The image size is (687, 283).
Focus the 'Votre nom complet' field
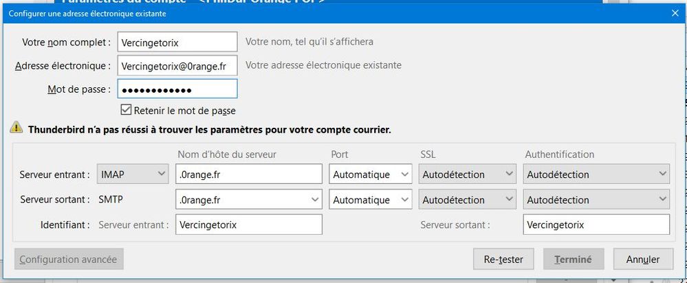tap(177, 42)
